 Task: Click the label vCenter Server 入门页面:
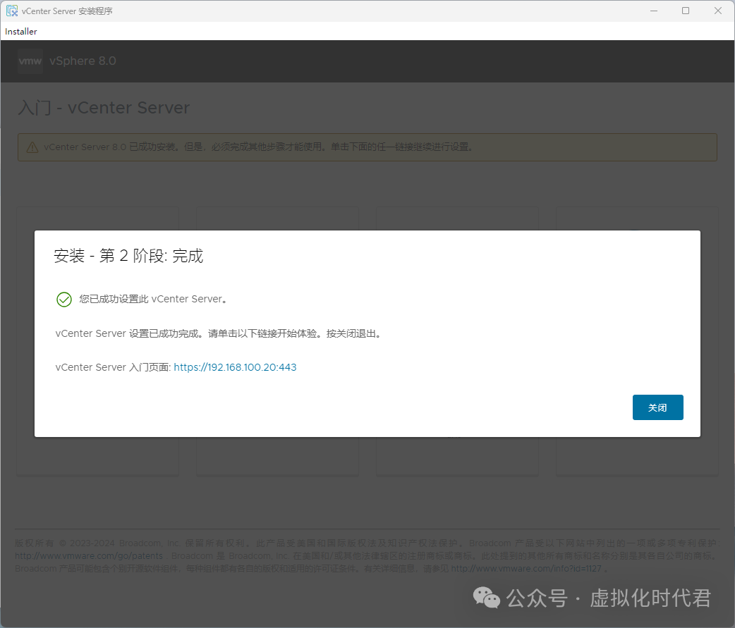[113, 367]
